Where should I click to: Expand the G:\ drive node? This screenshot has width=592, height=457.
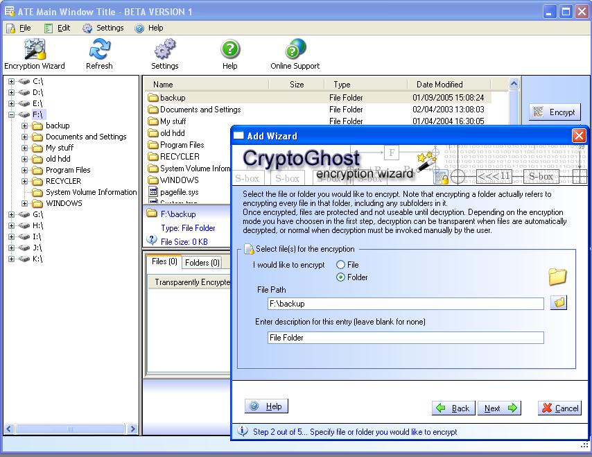pos(11,214)
